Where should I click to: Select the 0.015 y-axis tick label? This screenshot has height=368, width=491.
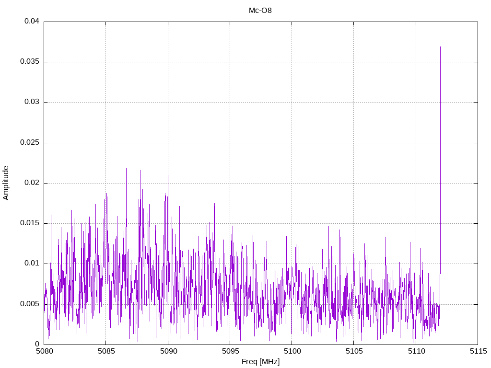pos(30,223)
